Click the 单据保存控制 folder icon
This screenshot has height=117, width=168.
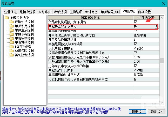11,34
